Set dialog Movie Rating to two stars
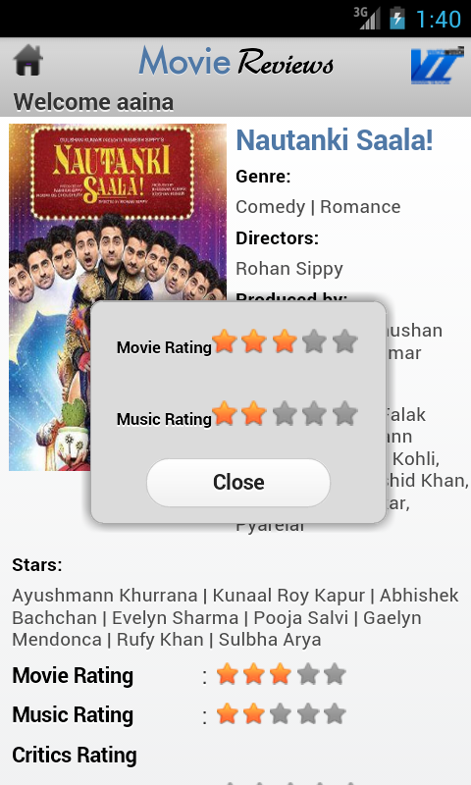The height and width of the screenshot is (785, 471). (x=254, y=341)
